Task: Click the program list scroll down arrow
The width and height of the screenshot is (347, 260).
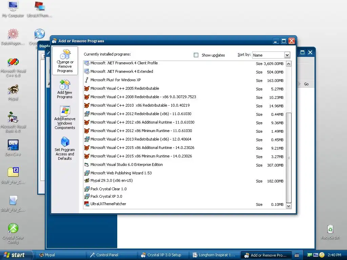Action: point(289,206)
